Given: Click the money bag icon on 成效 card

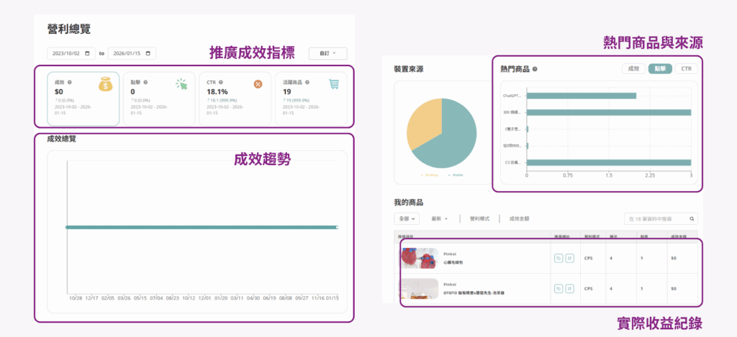Looking at the screenshot, I should 107,85.
